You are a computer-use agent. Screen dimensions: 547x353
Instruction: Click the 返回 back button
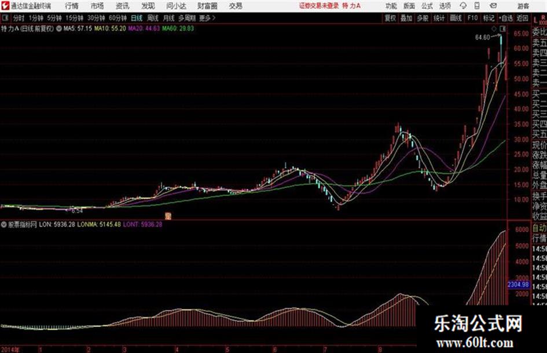click(x=522, y=18)
